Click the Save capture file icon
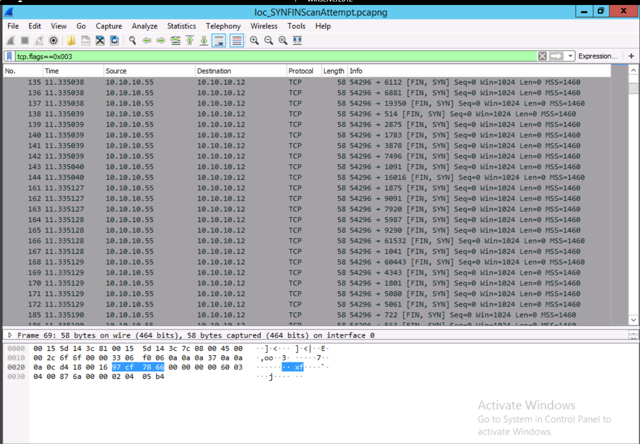Screen dimensions: 640x444 click(86, 41)
